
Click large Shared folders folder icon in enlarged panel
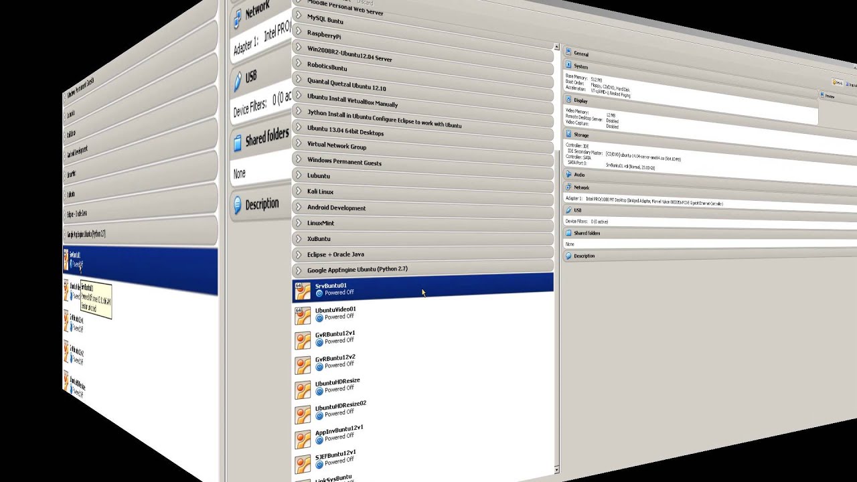[x=237, y=143]
